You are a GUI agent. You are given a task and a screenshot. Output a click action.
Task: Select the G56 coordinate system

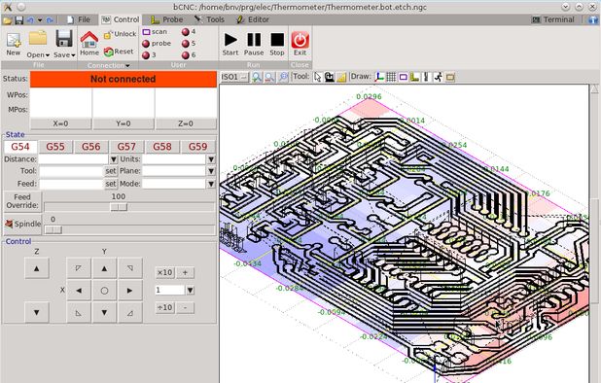click(90, 147)
